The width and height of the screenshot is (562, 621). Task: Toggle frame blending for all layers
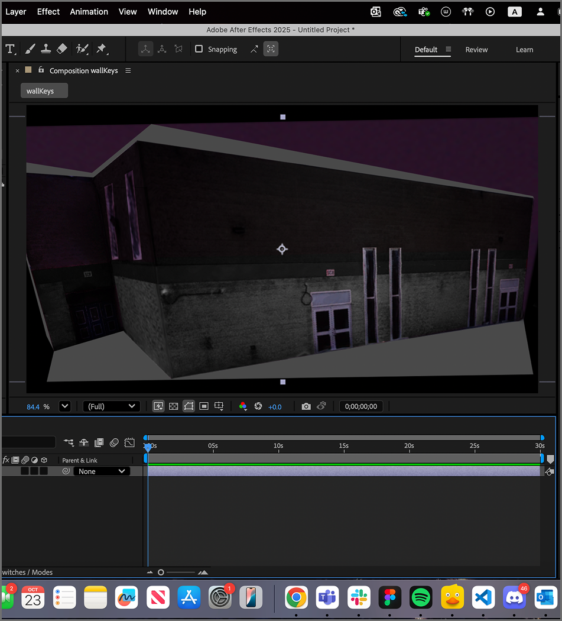[x=99, y=442]
